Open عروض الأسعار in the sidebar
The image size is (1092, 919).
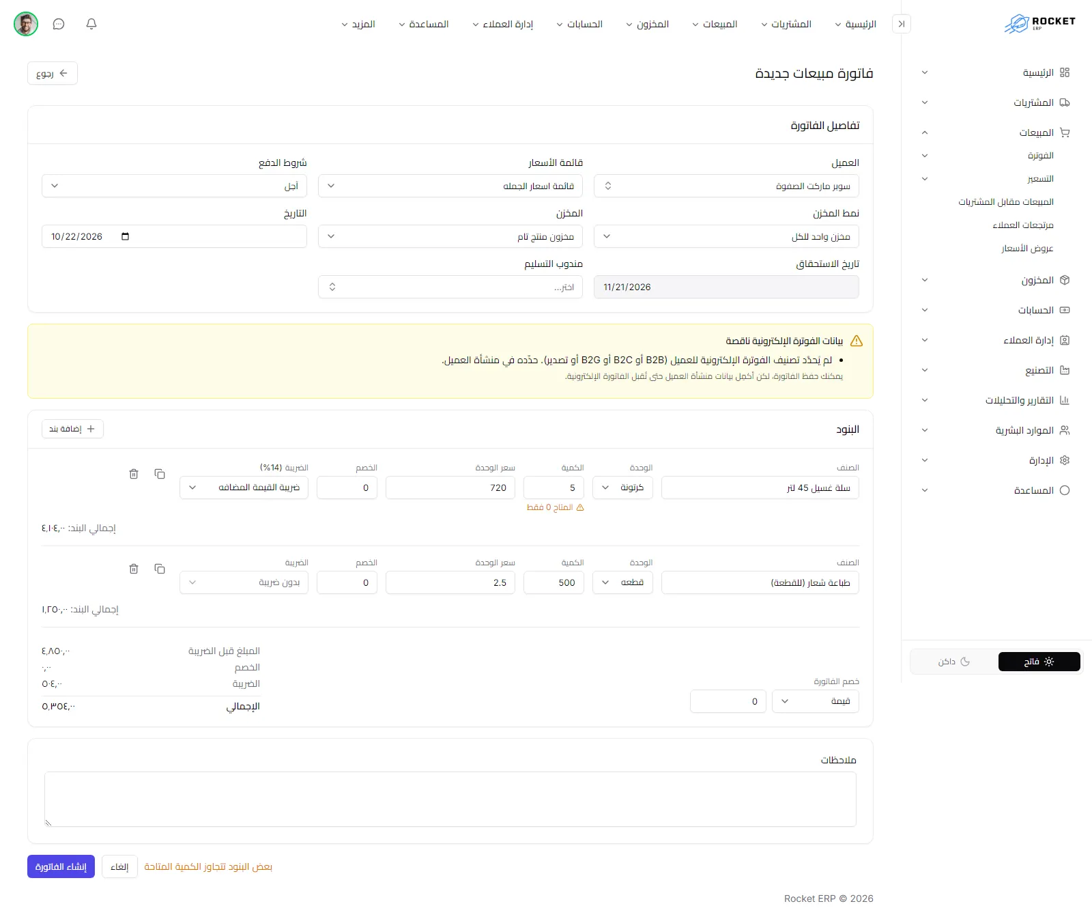coord(1027,249)
